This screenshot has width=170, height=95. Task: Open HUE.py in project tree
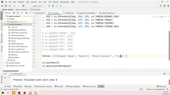tap(13, 41)
